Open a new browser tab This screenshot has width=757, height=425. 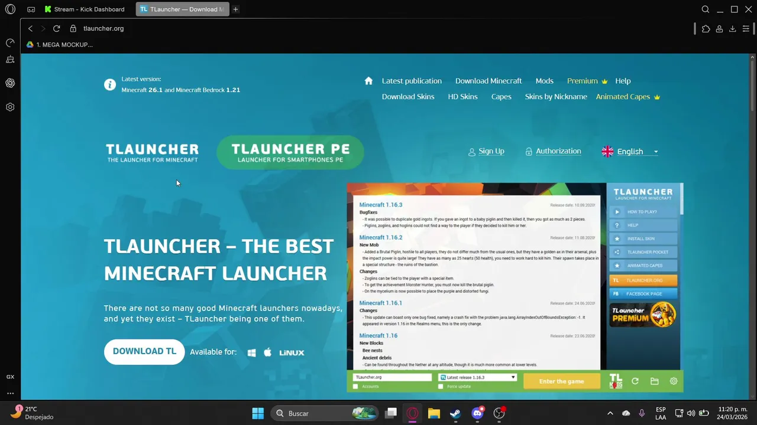(235, 9)
